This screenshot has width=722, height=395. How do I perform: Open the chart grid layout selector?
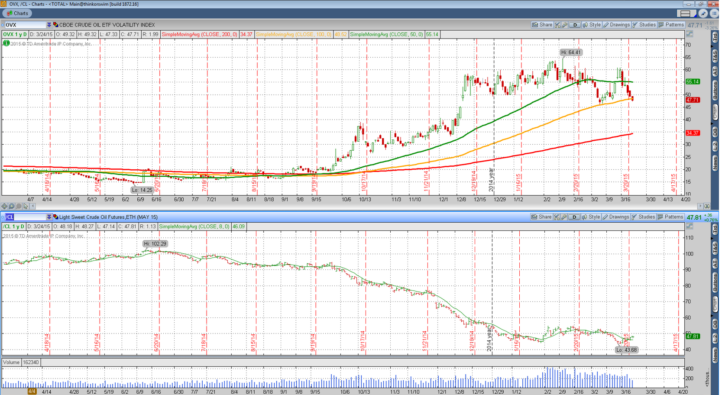tap(686, 13)
